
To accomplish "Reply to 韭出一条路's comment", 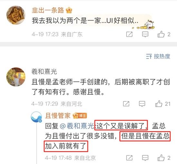I will 145,34.
